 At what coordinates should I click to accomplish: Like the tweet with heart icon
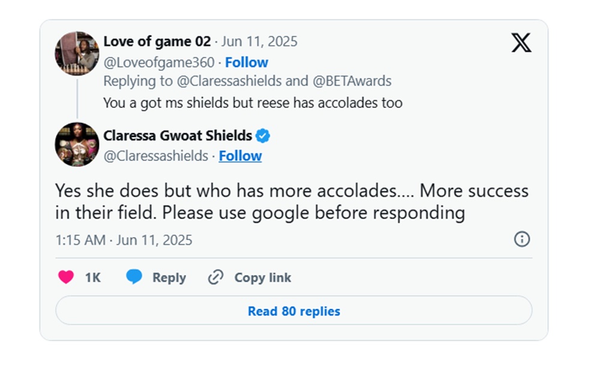[x=66, y=277]
